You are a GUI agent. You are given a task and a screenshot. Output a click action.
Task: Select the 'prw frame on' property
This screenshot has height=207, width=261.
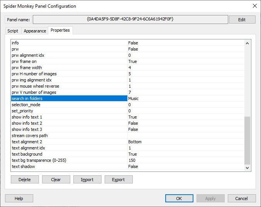69,61
